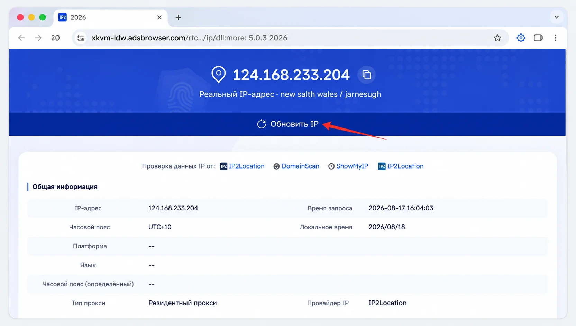The width and height of the screenshot is (576, 326).
Task: Open the ShowMyIP link
Action: tap(352, 166)
